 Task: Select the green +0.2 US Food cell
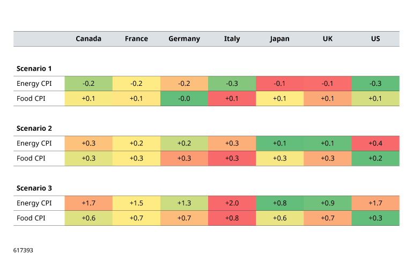click(375, 158)
